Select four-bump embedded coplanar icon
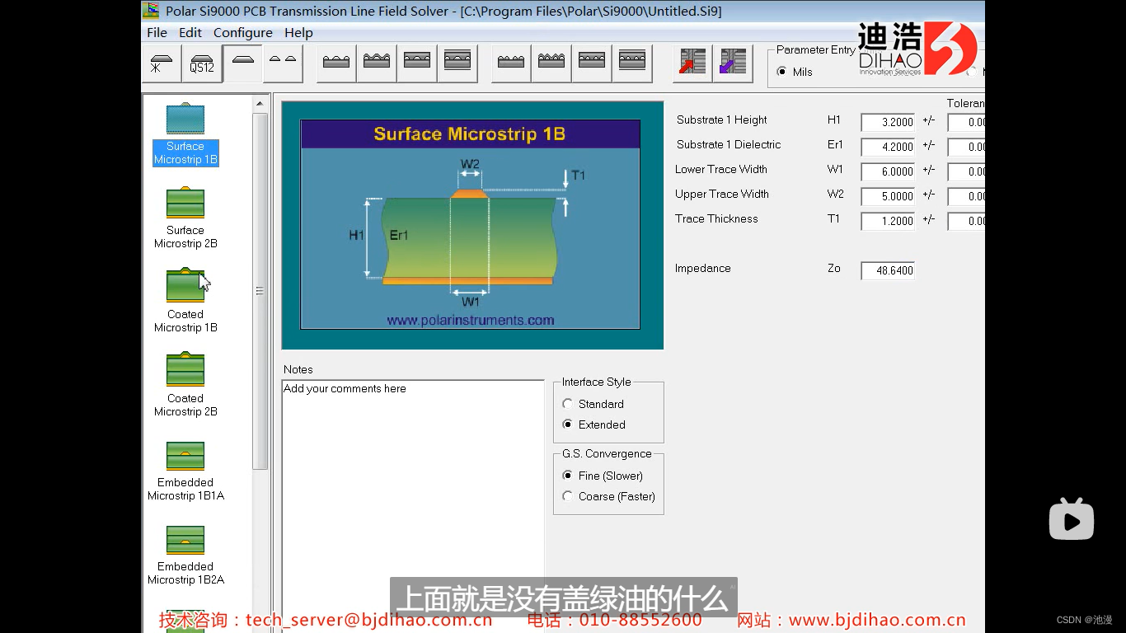Image resolution: width=1126 pixels, height=633 pixels. coord(592,63)
